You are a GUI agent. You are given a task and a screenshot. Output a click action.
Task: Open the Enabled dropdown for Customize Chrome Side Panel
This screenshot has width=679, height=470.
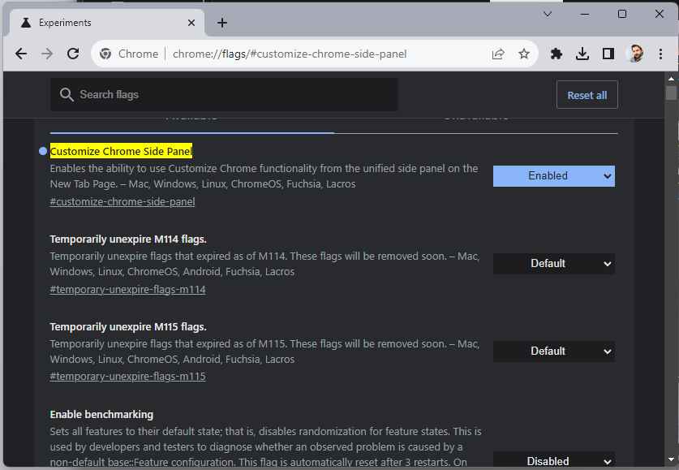[553, 176]
